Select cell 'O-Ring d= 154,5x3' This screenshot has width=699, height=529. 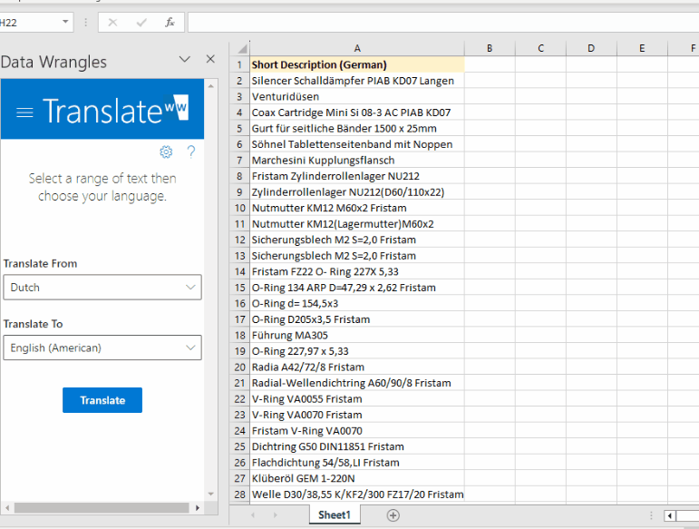click(357, 303)
